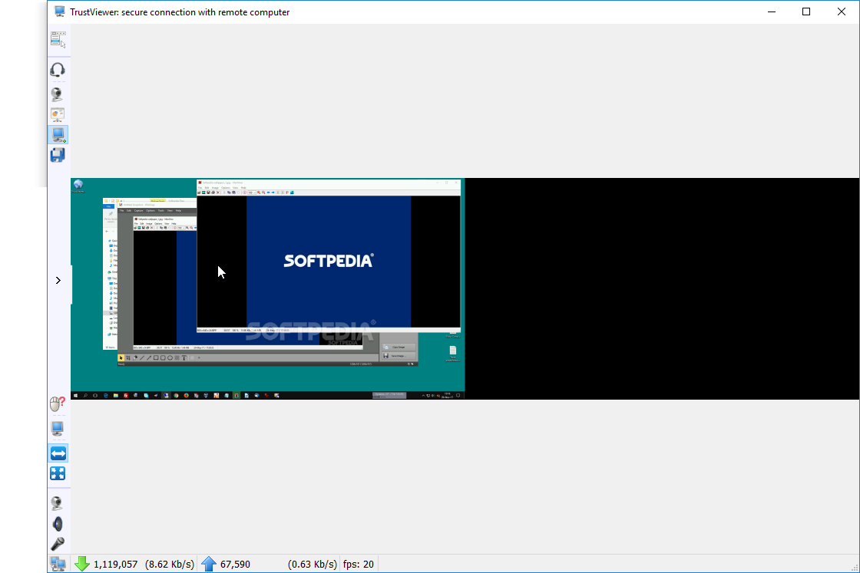Toggle the monitor with green dot
860x573 pixels.
click(58, 135)
